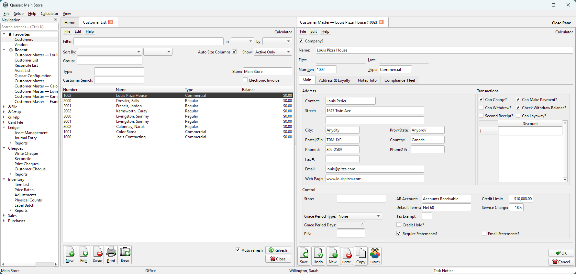This screenshot has width=576, height=274.
Task: Open the Calculator menu in main menu bar
Action: tap(50, 14)
